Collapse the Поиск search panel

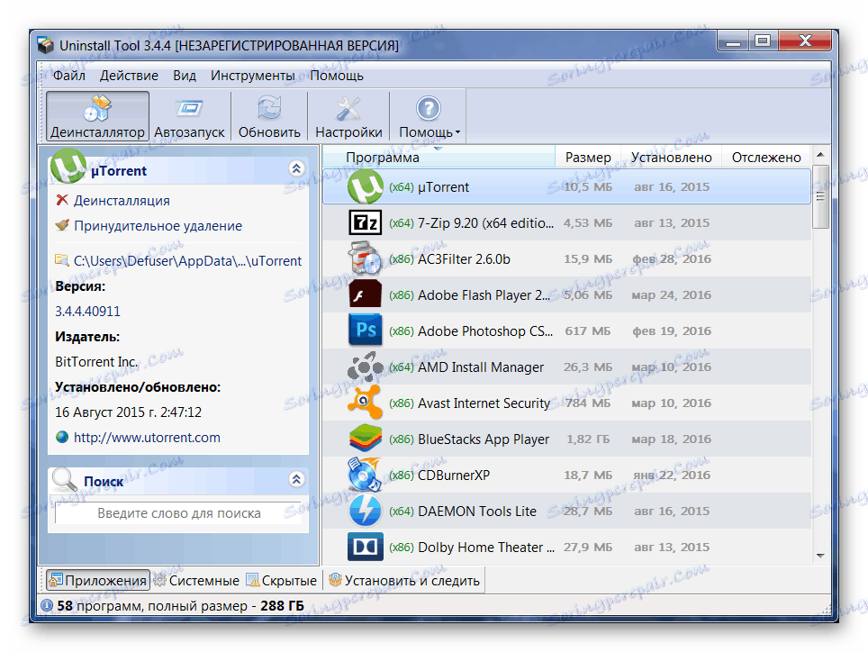coord(297,479)
